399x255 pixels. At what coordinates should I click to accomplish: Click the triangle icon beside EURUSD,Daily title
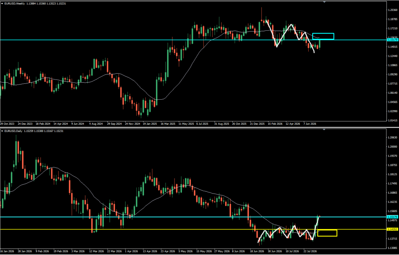click(x=2, y=131)
